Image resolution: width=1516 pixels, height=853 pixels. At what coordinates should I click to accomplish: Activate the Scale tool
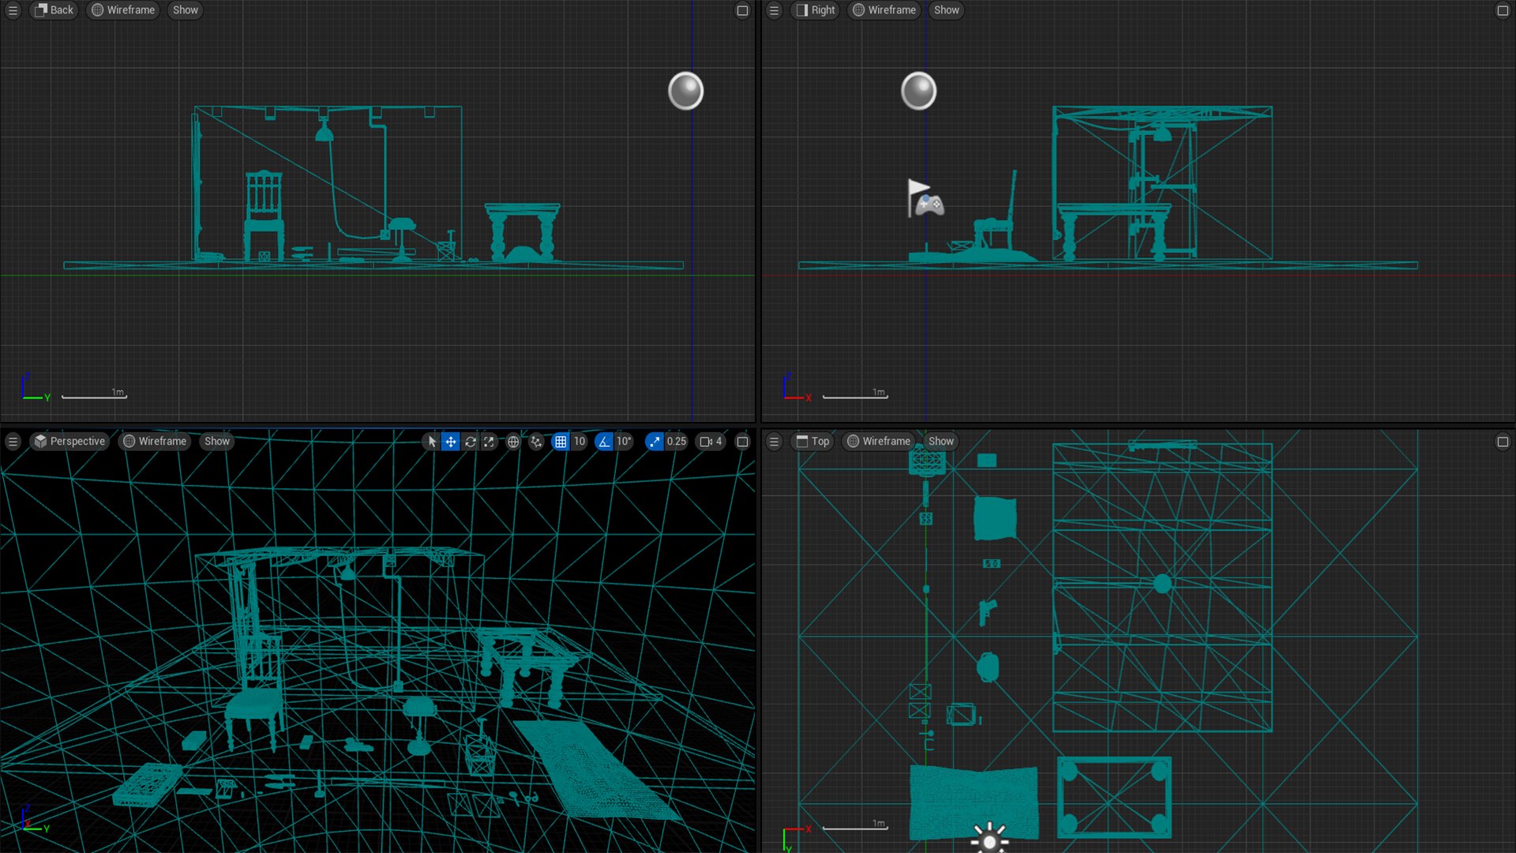pyautogui.click(x=489, y=442)
